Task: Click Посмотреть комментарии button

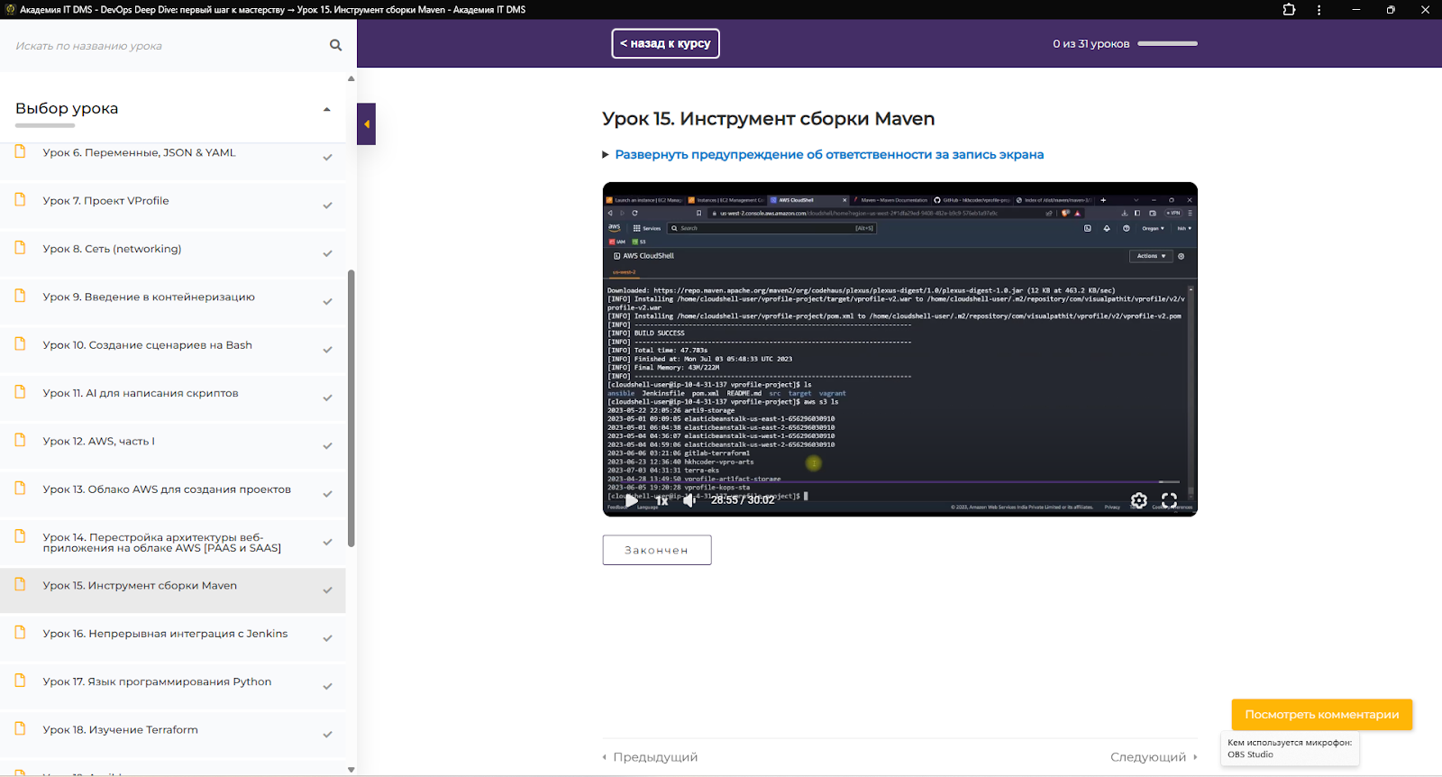Action: point(1322,715)
